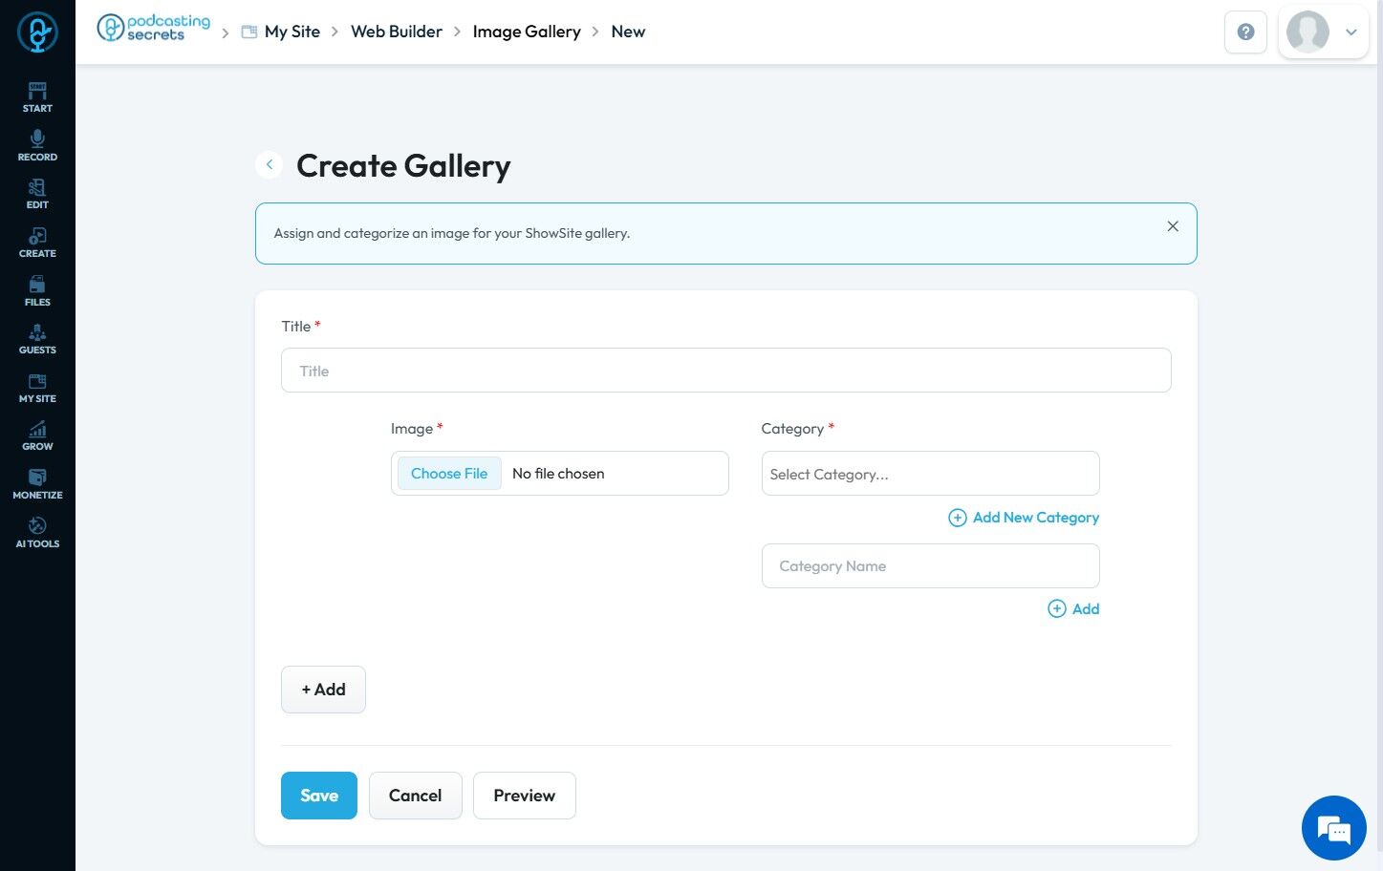Open the Guests section icon
1383x871 pixels.
[x=37, y=338]
